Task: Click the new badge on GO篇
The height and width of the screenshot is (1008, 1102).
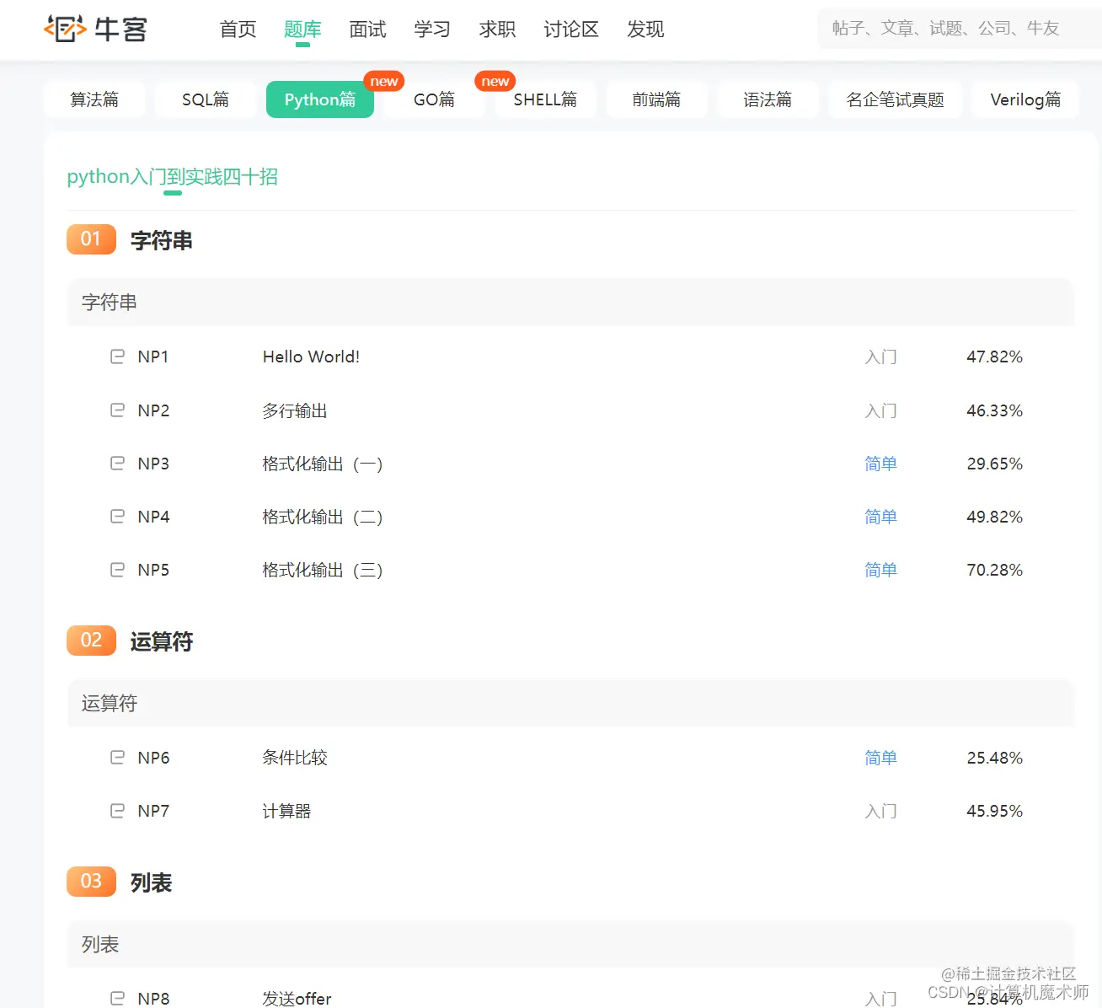Action: tap(495, 81)
